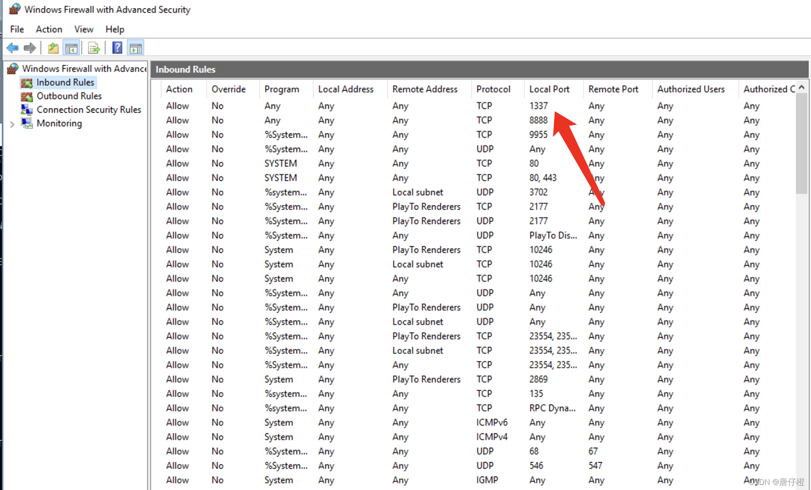The width and height of the screenshot is (811, 490).
Task: Open the Help toolbar icon
Action: tap(117, 48)
